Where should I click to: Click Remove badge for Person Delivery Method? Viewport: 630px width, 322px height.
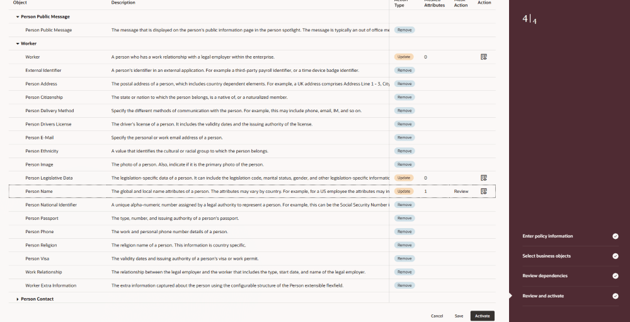click(x=404, y=110)
